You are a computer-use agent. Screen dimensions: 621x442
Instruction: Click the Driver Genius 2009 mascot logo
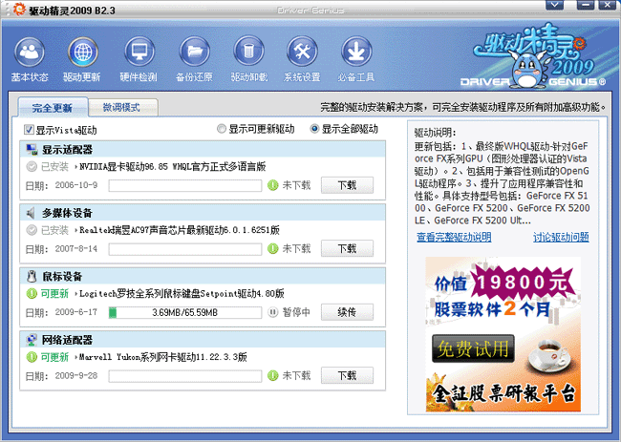[533, 55]
